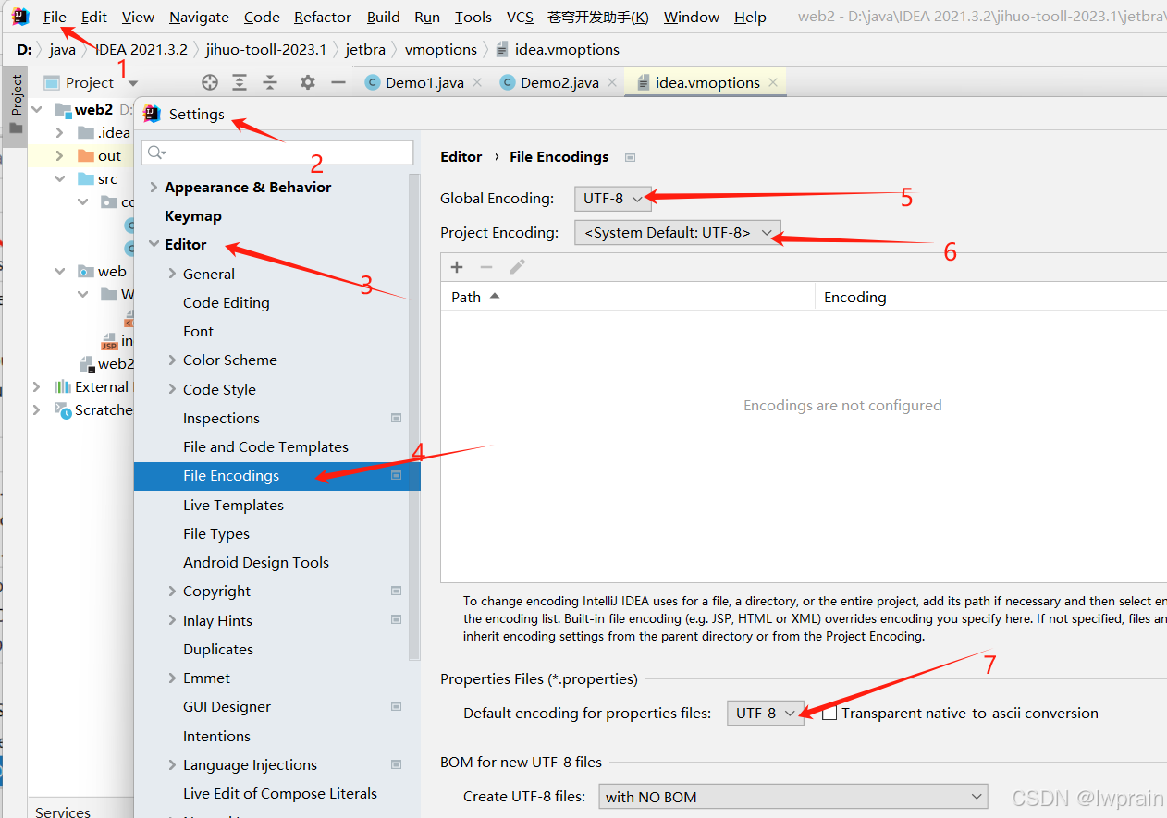Image resolution: width=1167 pixels, height=818 pixels.
Task: Click jetbra breadcrumb in navigation bar
Action: point(363,49)
